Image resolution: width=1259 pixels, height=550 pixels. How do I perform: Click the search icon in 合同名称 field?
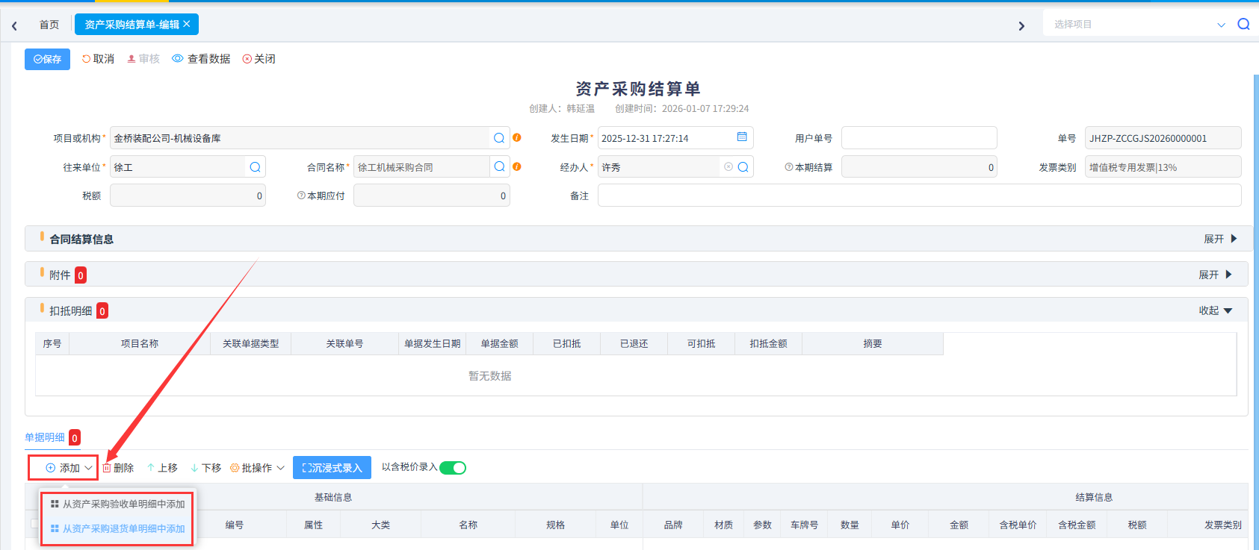(499, 167)
